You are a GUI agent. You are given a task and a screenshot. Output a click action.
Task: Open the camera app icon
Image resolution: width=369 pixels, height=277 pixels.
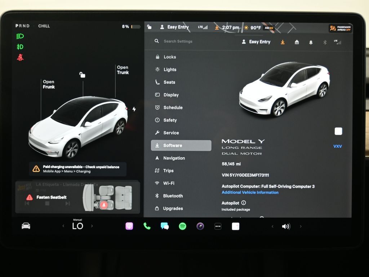pos(200,226)
